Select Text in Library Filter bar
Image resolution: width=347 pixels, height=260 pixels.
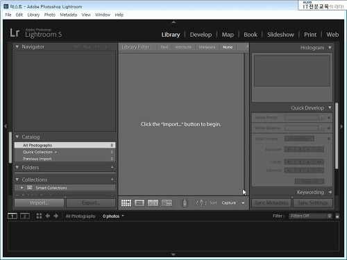click(x=164, y=47)
